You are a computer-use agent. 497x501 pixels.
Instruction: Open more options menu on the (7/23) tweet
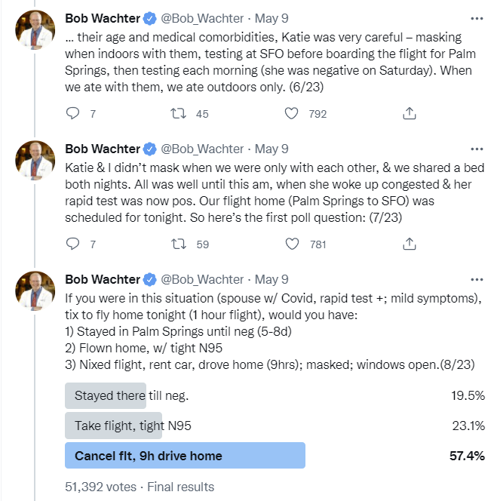point(477,149)
